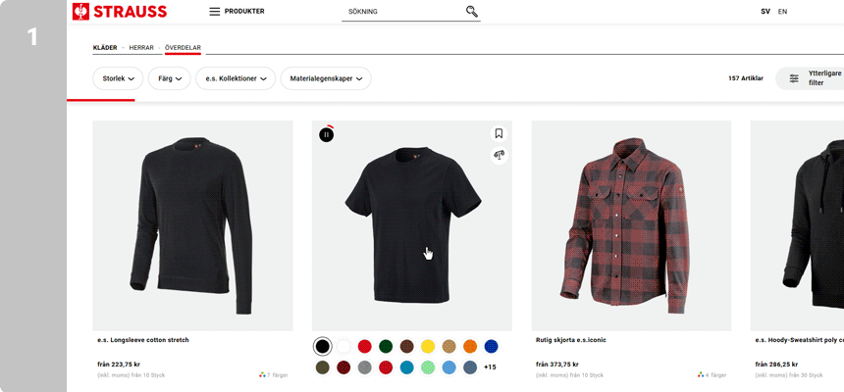Switch language to EN
This screenshot has height=392, width=844.
[x=782, y=12]
